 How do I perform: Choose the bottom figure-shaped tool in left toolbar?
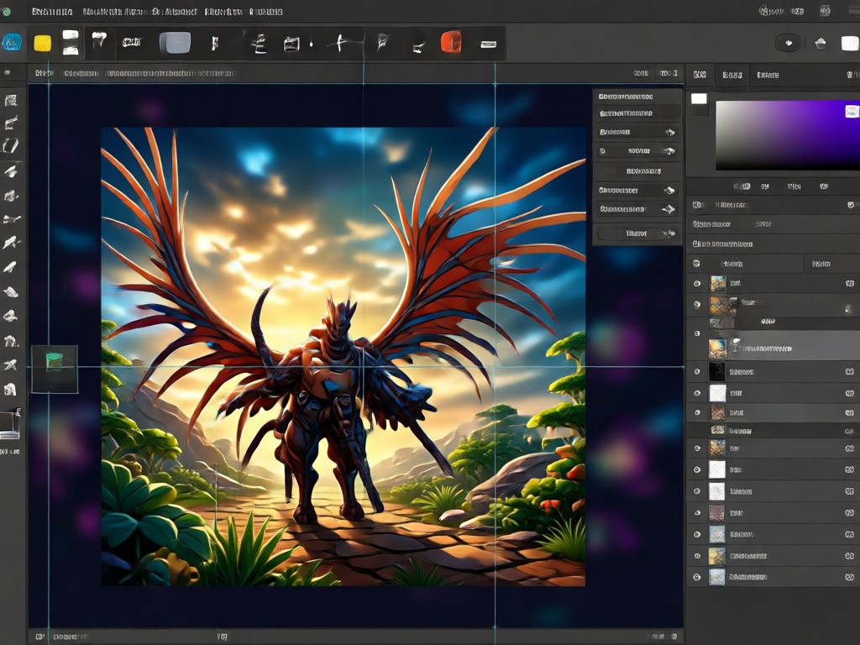pyautogui.click(x=10, y=390)
